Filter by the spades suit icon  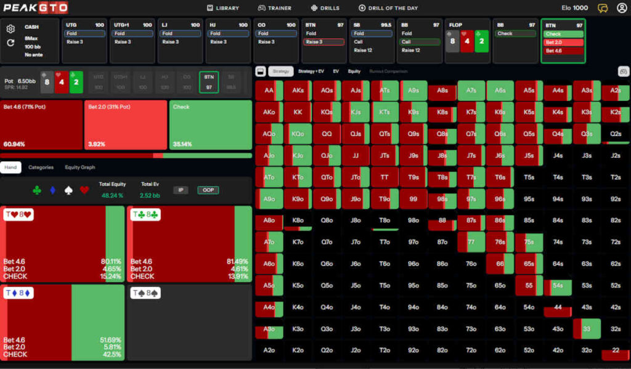[68, 190]
